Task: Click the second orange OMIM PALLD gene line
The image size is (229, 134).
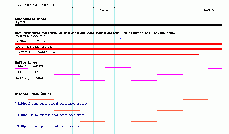Action: tap(118, 111)
